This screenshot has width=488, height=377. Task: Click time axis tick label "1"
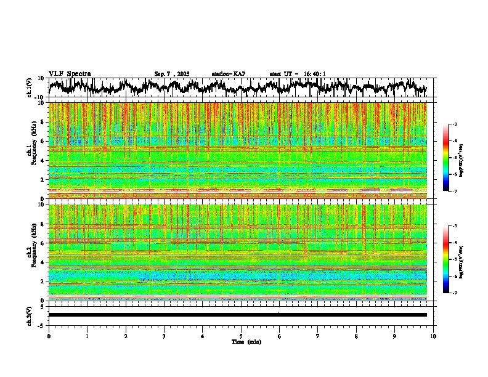click(x=87, y=336)
